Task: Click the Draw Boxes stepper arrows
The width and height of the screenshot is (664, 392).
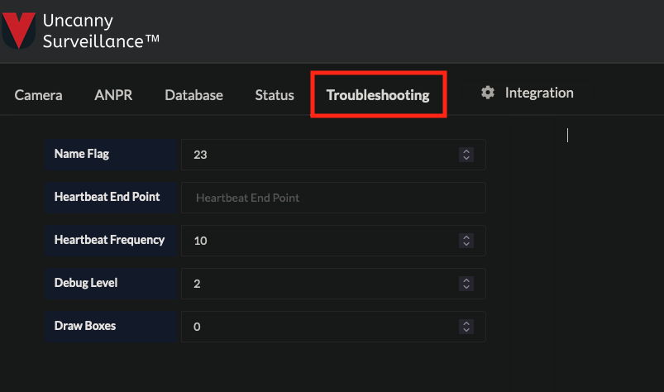Action: (466, 327)
